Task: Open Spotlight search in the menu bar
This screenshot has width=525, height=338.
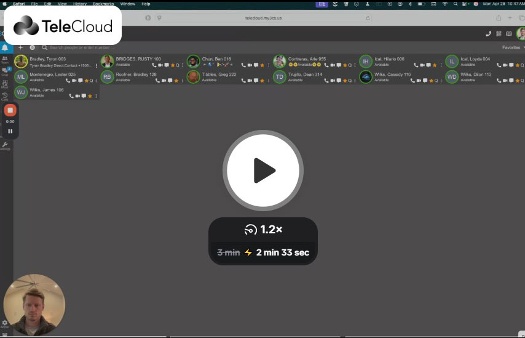Action: coord(456,4)
